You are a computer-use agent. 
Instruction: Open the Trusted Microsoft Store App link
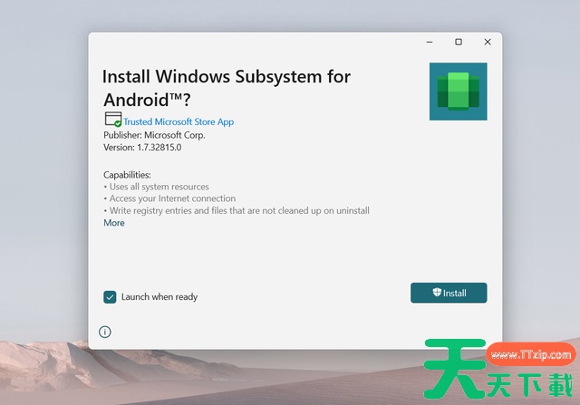tap(179, 121)
